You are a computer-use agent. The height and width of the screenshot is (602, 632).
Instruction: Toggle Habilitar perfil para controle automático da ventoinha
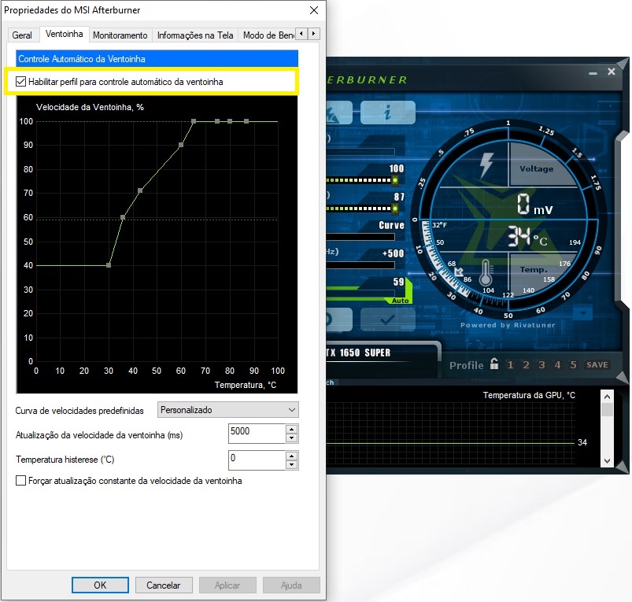(20, 82)
